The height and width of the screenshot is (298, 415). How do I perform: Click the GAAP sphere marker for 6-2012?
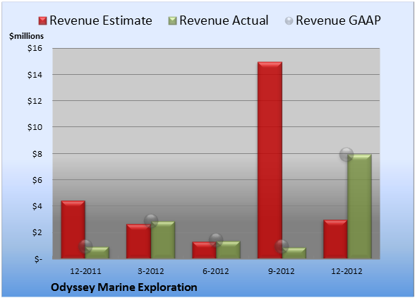[x=216, y=240]
